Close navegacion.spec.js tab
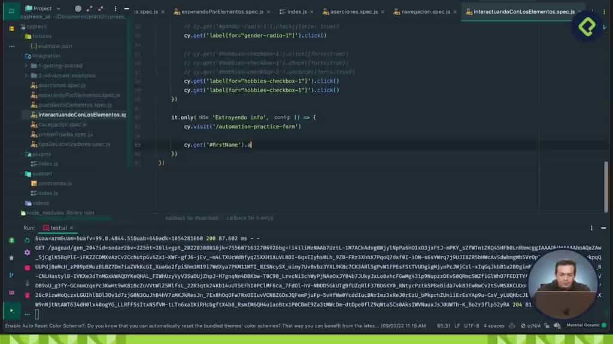This screenshot has width=613, height=344. coord(455,12)
